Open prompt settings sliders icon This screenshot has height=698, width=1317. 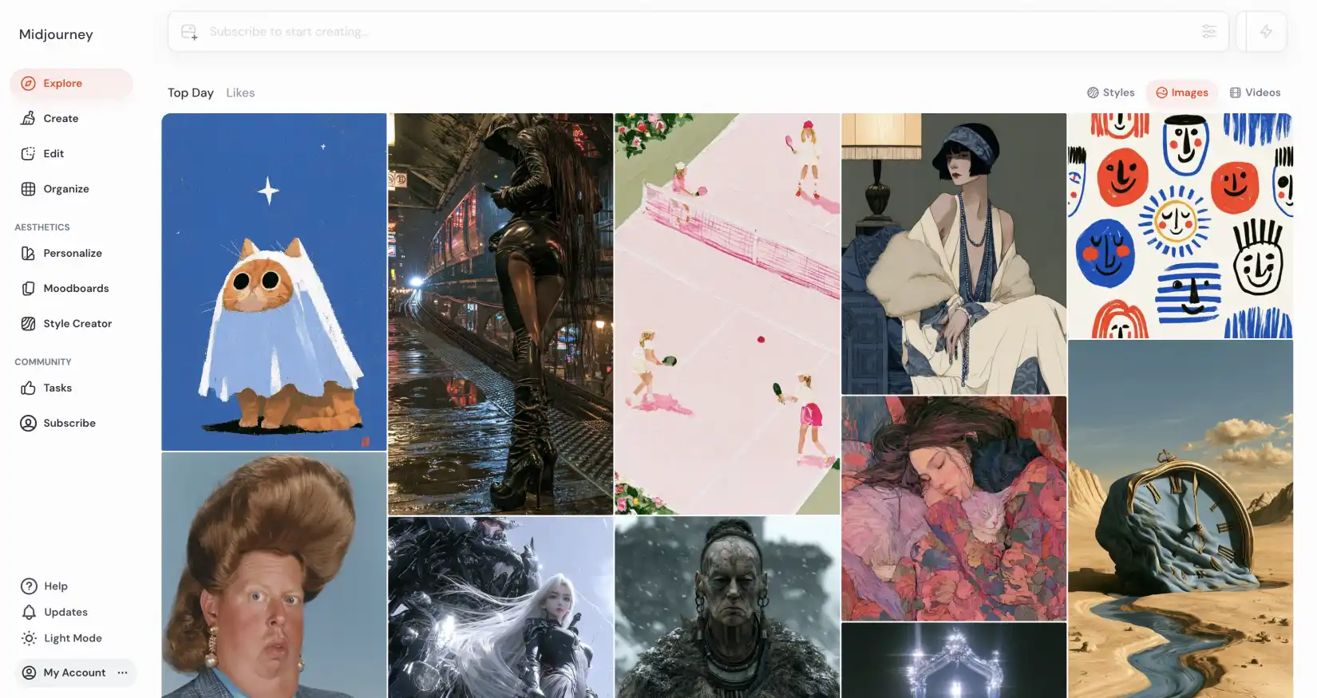(1209, 32)
